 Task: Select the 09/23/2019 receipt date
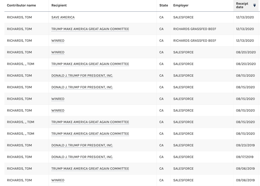click(x=245, y=145)
